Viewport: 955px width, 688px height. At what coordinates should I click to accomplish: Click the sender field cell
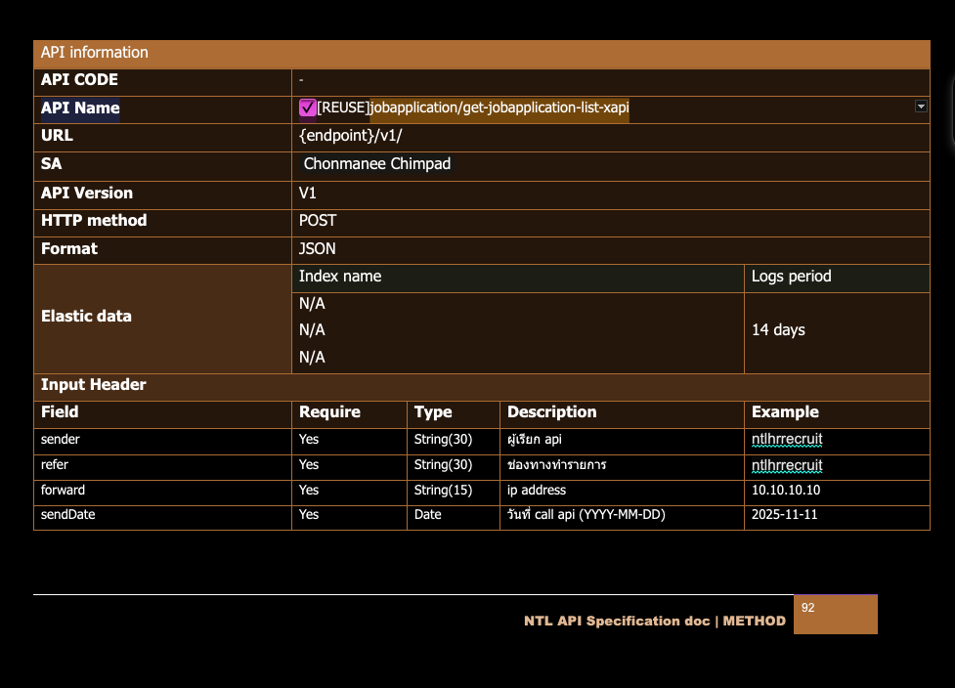click(61, 440)
